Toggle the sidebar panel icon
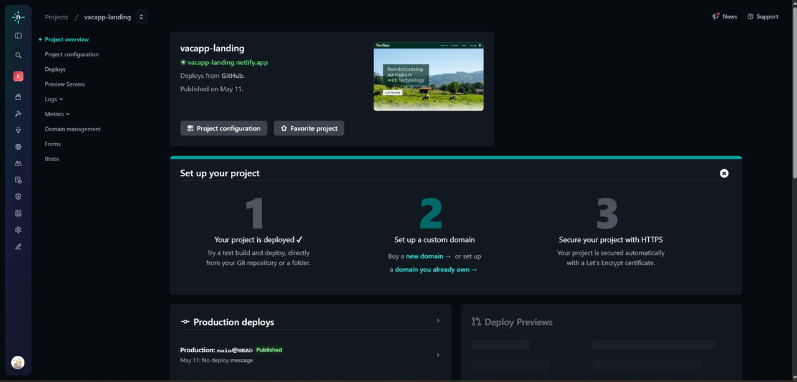The height and width of the screenshot is (382, 797). click(18, 35)
